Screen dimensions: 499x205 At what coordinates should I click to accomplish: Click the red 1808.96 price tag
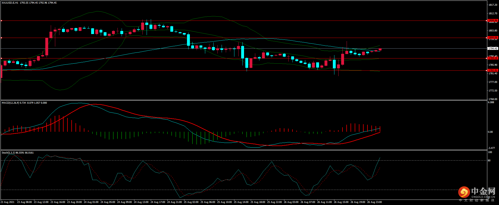493,21
